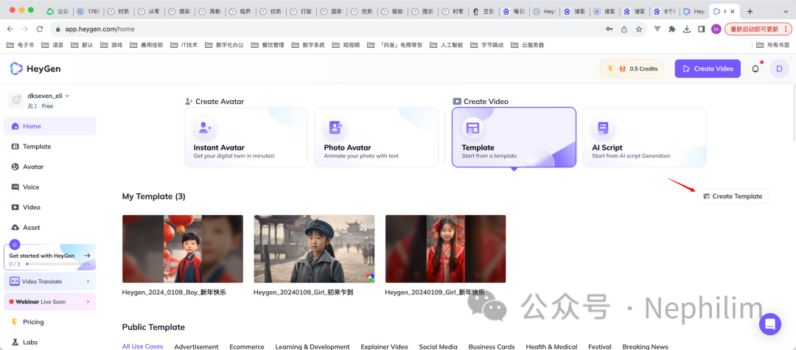Select the Learning & Development tab

[313, 346]
